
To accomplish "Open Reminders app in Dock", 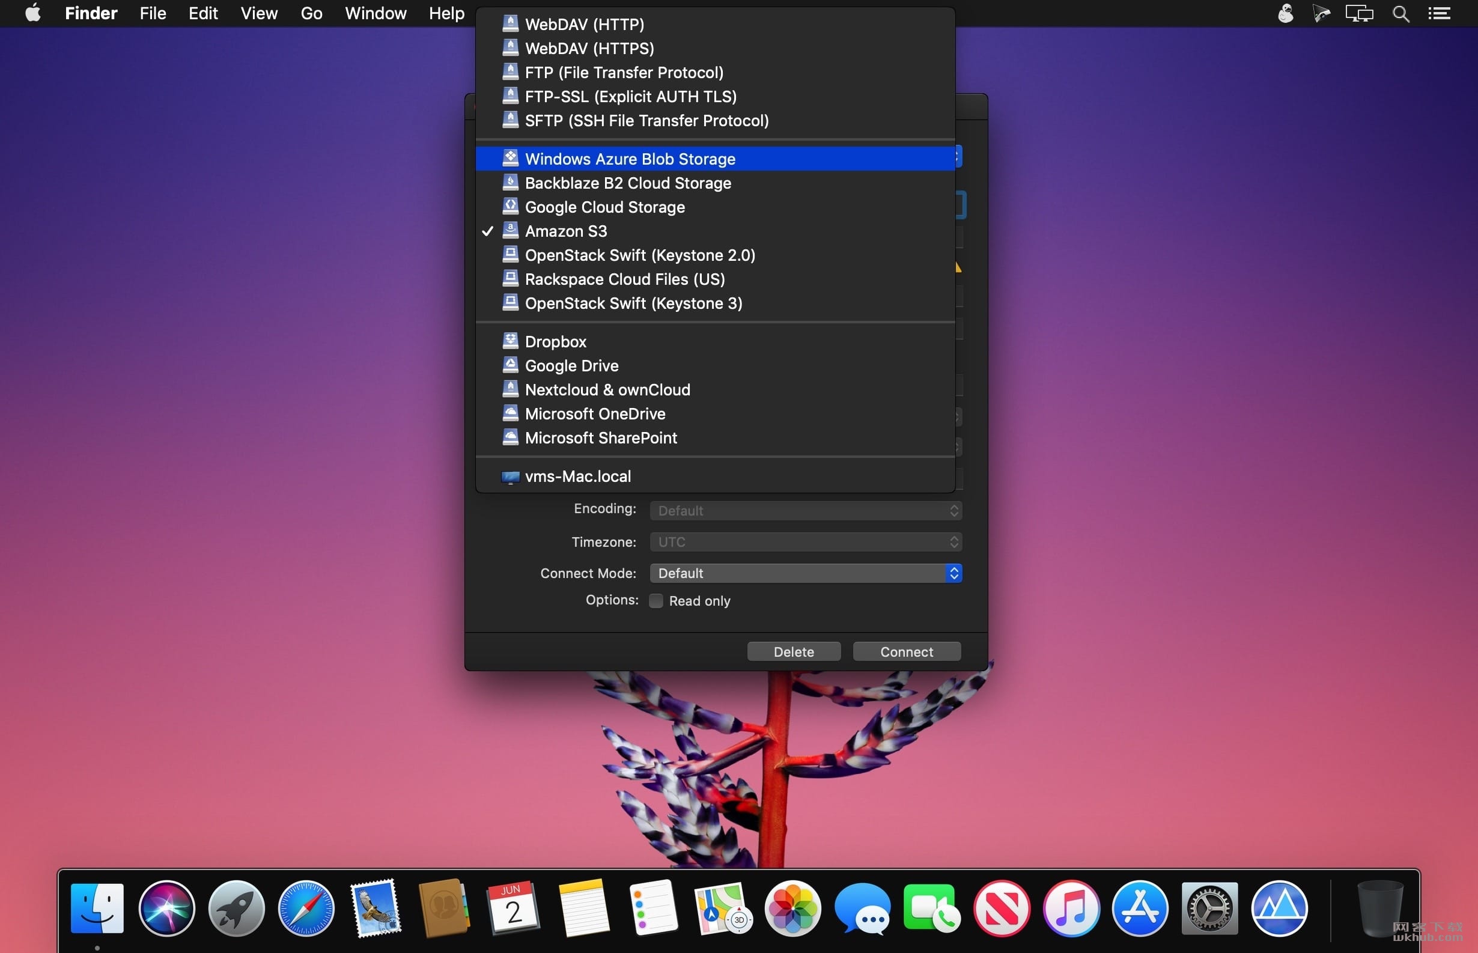I will pyautogui.click(x=653, y=908).
